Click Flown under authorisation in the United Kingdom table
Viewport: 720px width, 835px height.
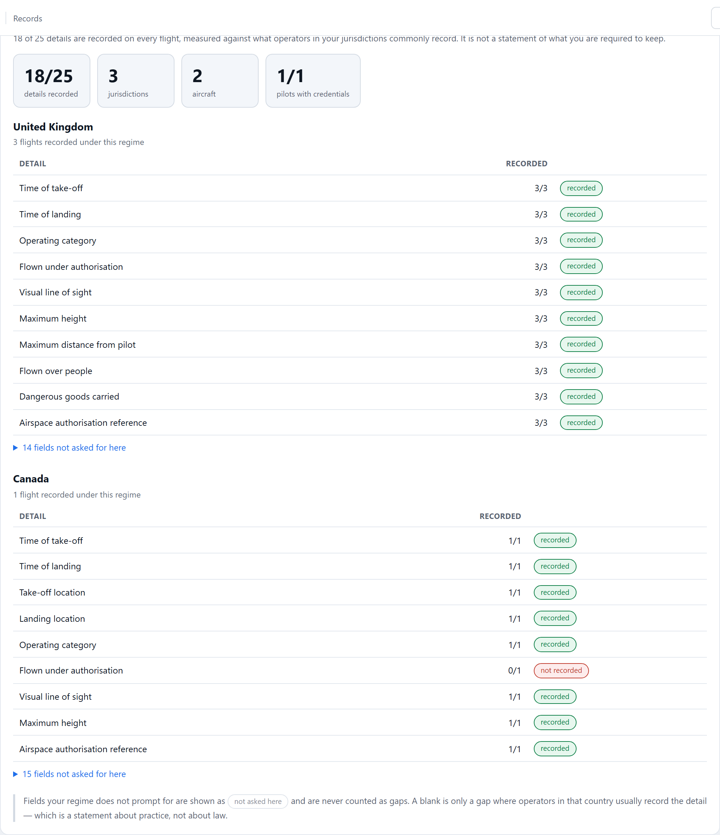coord(71,267)
